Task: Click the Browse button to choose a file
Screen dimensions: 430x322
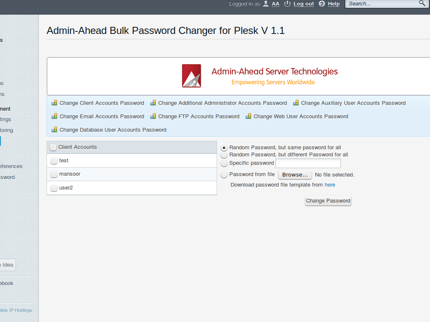Action: coord(295,174)
